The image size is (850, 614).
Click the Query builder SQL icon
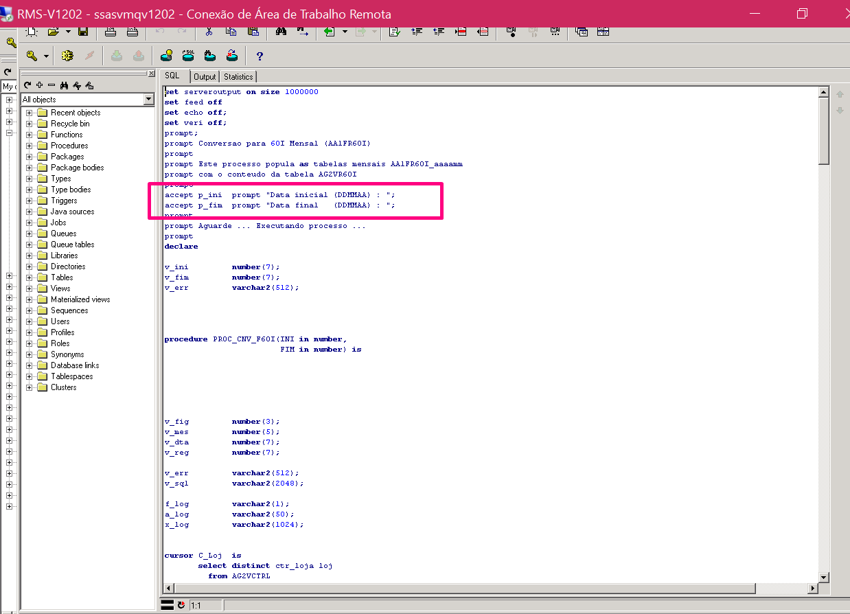[x=188, y=56]
